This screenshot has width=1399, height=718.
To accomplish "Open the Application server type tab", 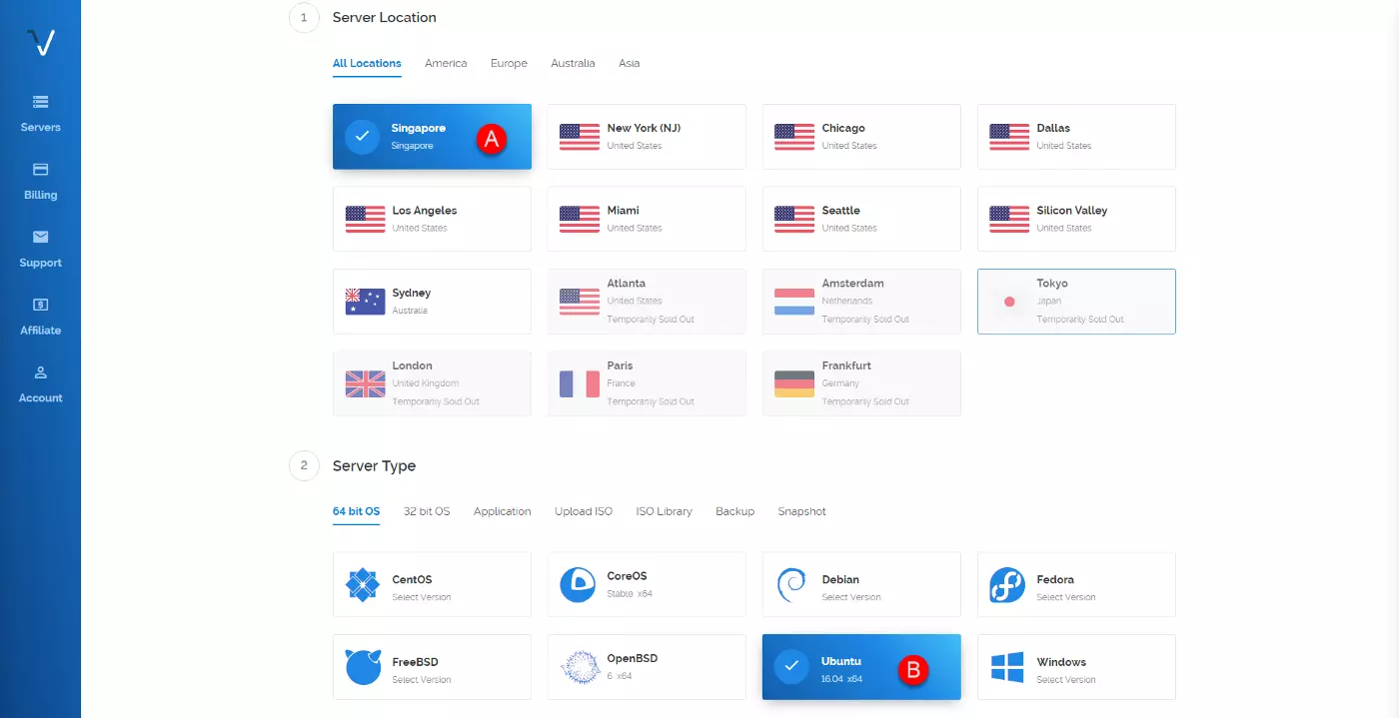I will tap(503, 511).
